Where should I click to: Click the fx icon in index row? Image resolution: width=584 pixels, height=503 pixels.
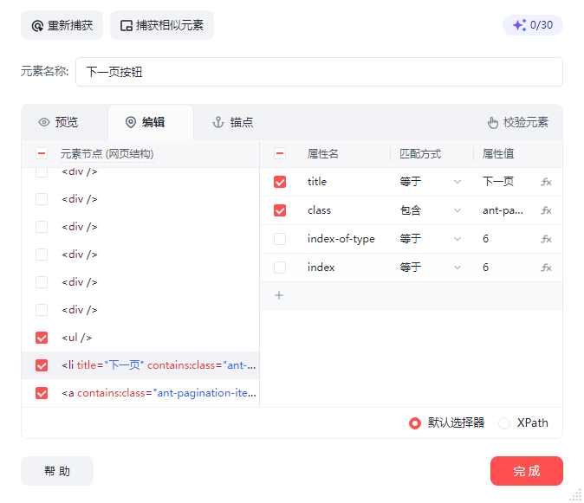546,268
